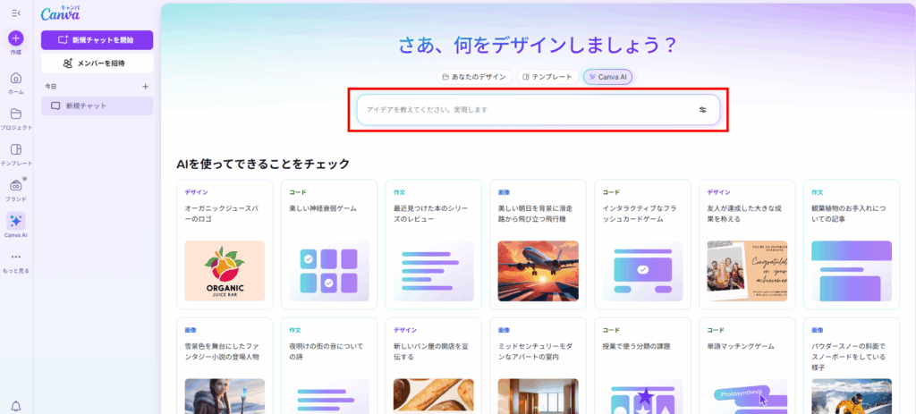Open the settings sliders icon in prompt box
This screenshot has width=916, height=414.
pos(702,110)
